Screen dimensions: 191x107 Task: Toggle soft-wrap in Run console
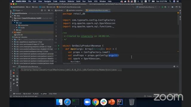(x=17, y=76)
